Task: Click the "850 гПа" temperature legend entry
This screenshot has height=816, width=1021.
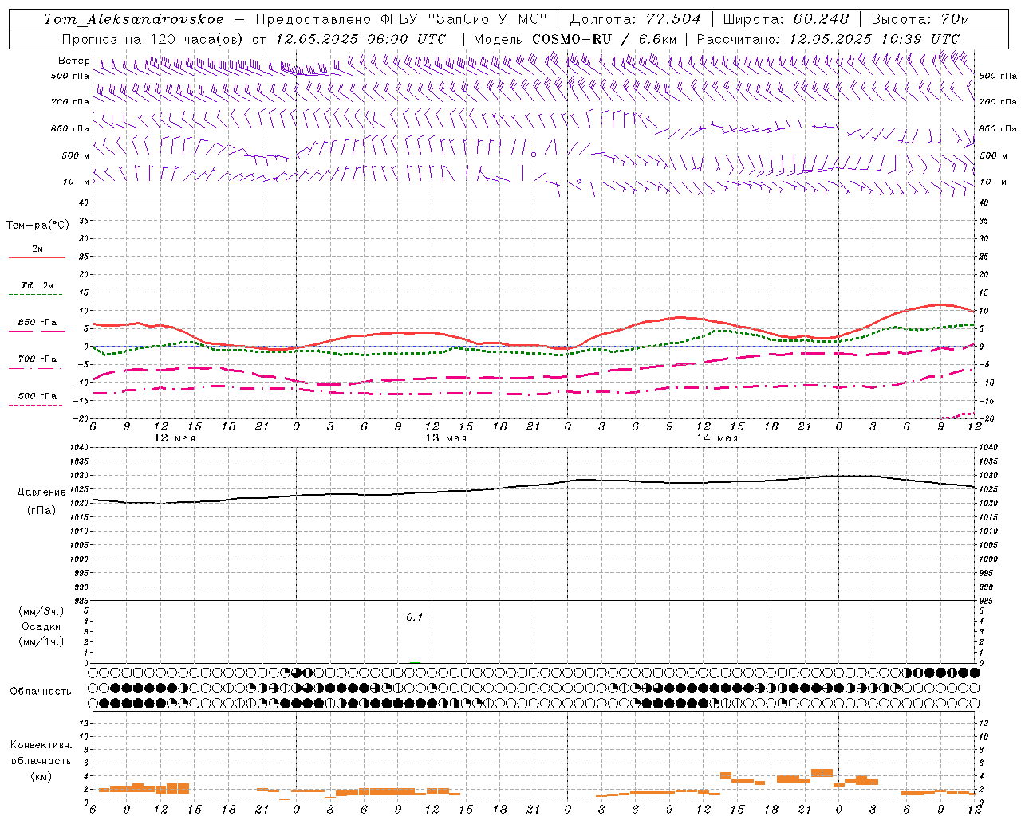Action: pos(37,323)
